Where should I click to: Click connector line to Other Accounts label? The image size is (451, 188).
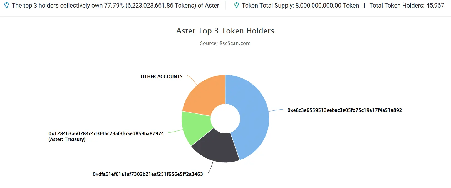pos(192,80)
